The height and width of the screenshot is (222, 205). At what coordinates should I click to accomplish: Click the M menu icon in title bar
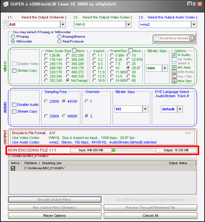tap(189, 4)
